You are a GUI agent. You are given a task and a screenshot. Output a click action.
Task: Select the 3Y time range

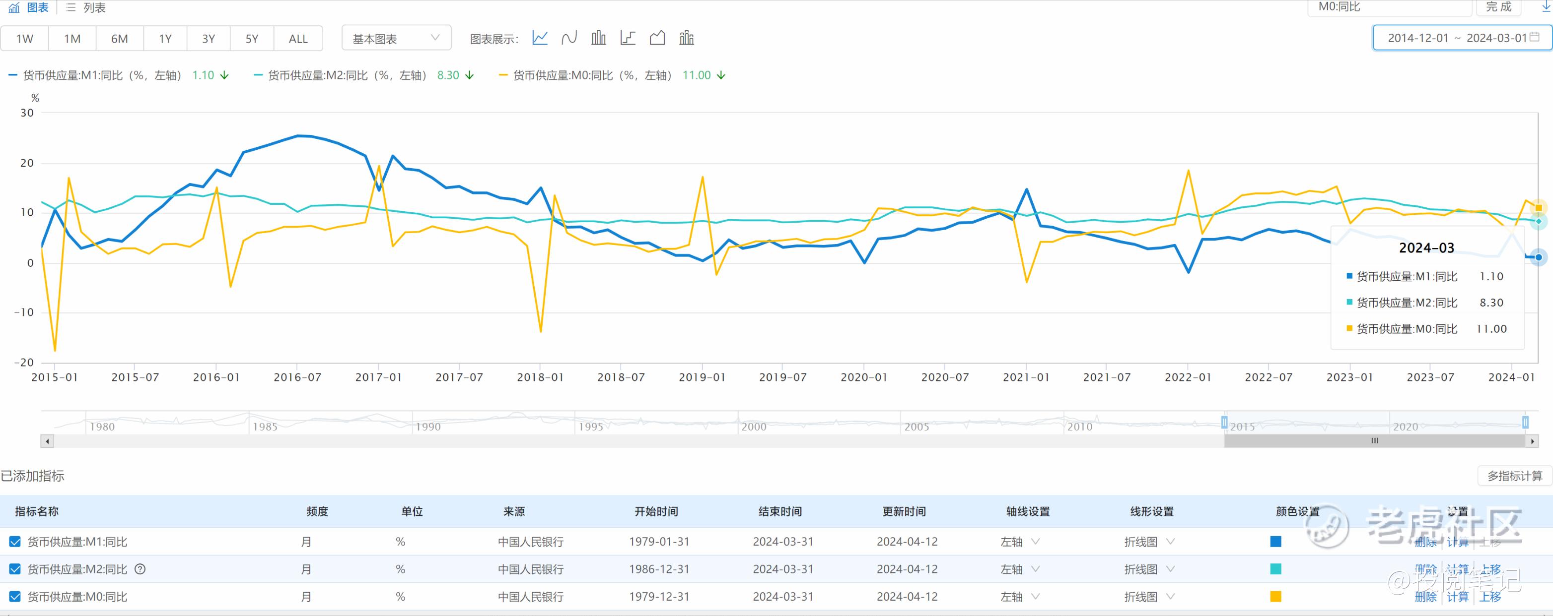click(209, 39)
